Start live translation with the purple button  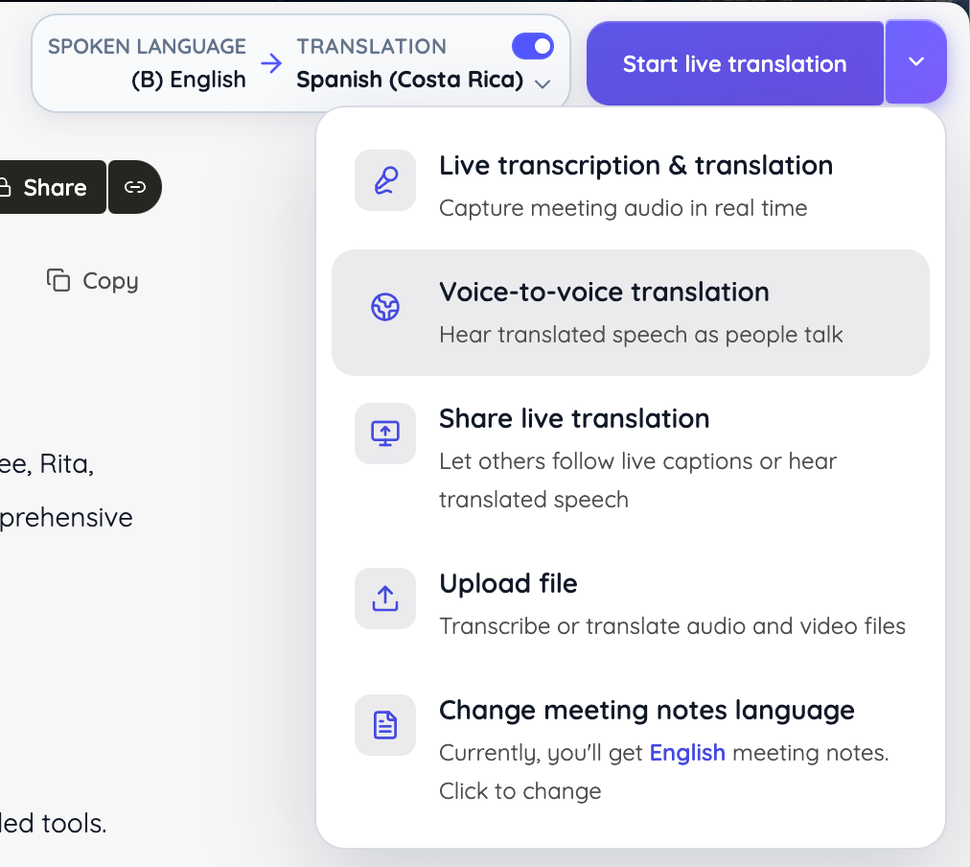[x=735, y=63]
